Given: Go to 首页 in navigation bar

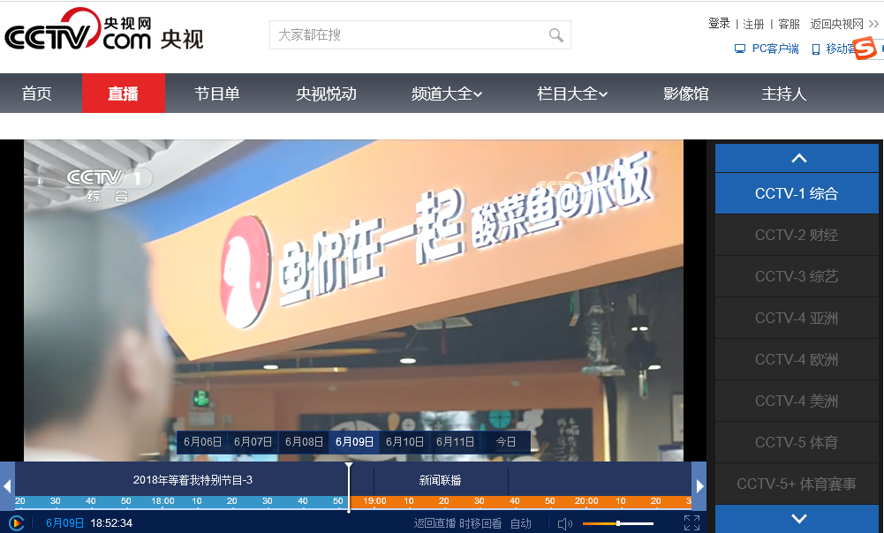Looking at the screenshot, I should (x=36, y=93).
